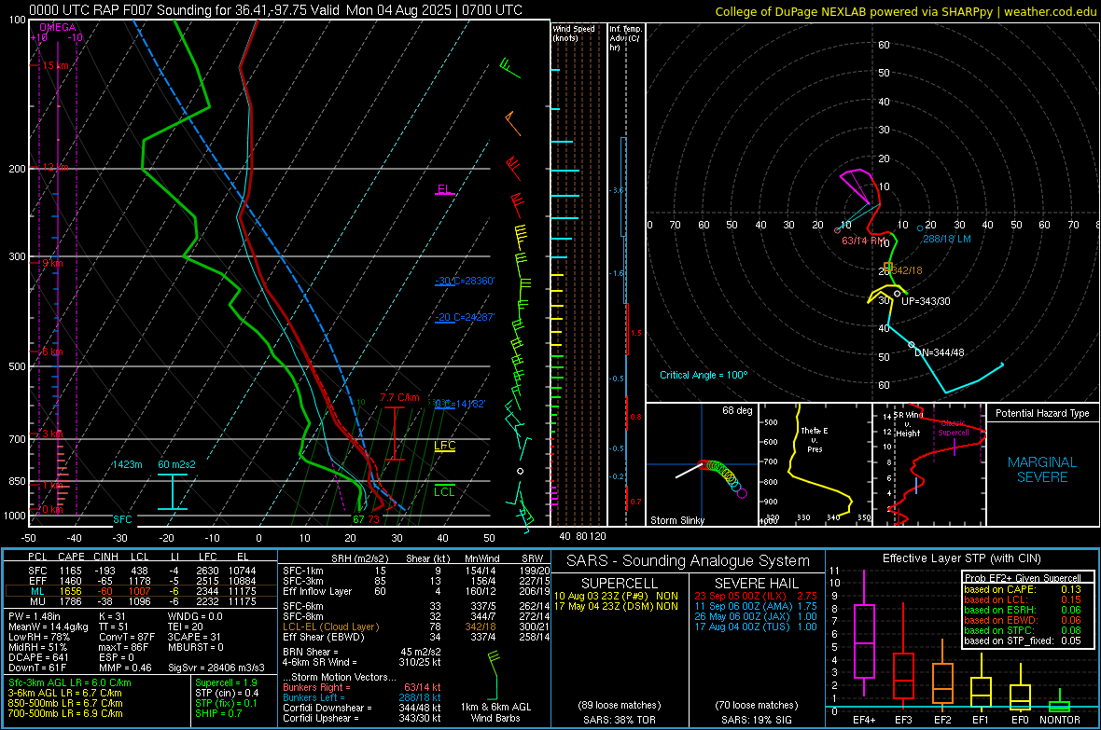
Task: Click the 700-500mb LR value
Action: pos(65,713)
